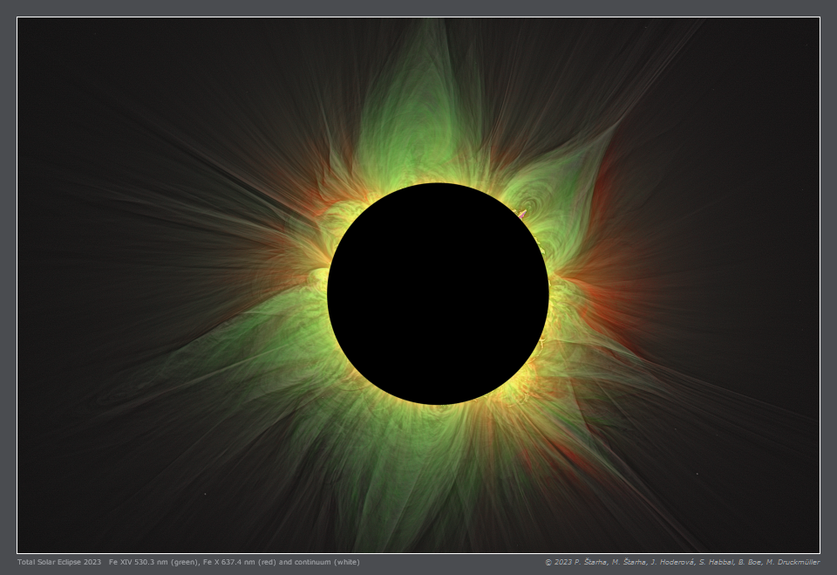The width and height of the screenshot is (837, 575).
Task: Click the "© 2023" copyright mark
Action: pos(556,562)
